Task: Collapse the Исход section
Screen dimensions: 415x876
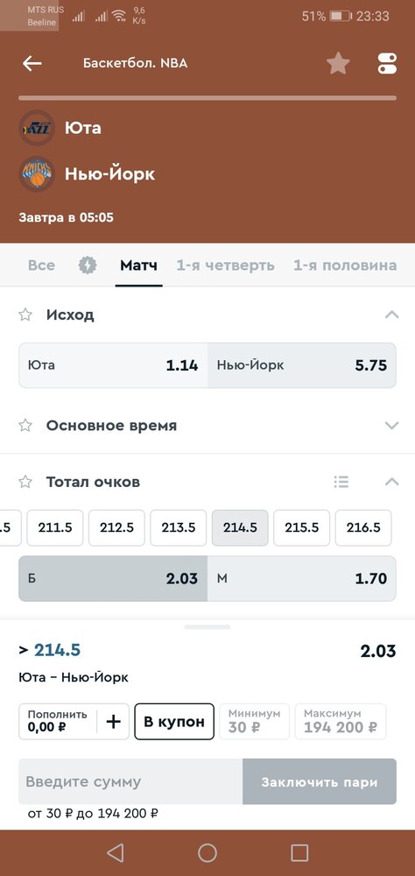Action: click(x=392, y=315)
